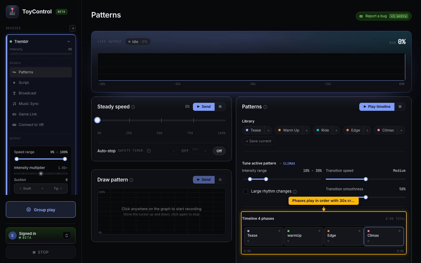This screenshot has height=263, width=421.
Task: Select Patterns source
Action: pyautogui.click(x=41, y=72)
